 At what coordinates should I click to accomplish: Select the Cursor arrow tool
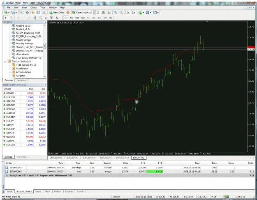coord(6,18)
